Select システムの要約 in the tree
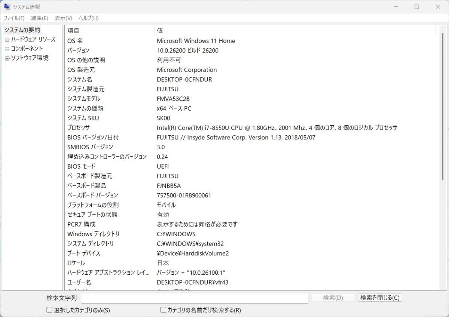Viewport: 449px width, 317px height. tap(22, 30)
